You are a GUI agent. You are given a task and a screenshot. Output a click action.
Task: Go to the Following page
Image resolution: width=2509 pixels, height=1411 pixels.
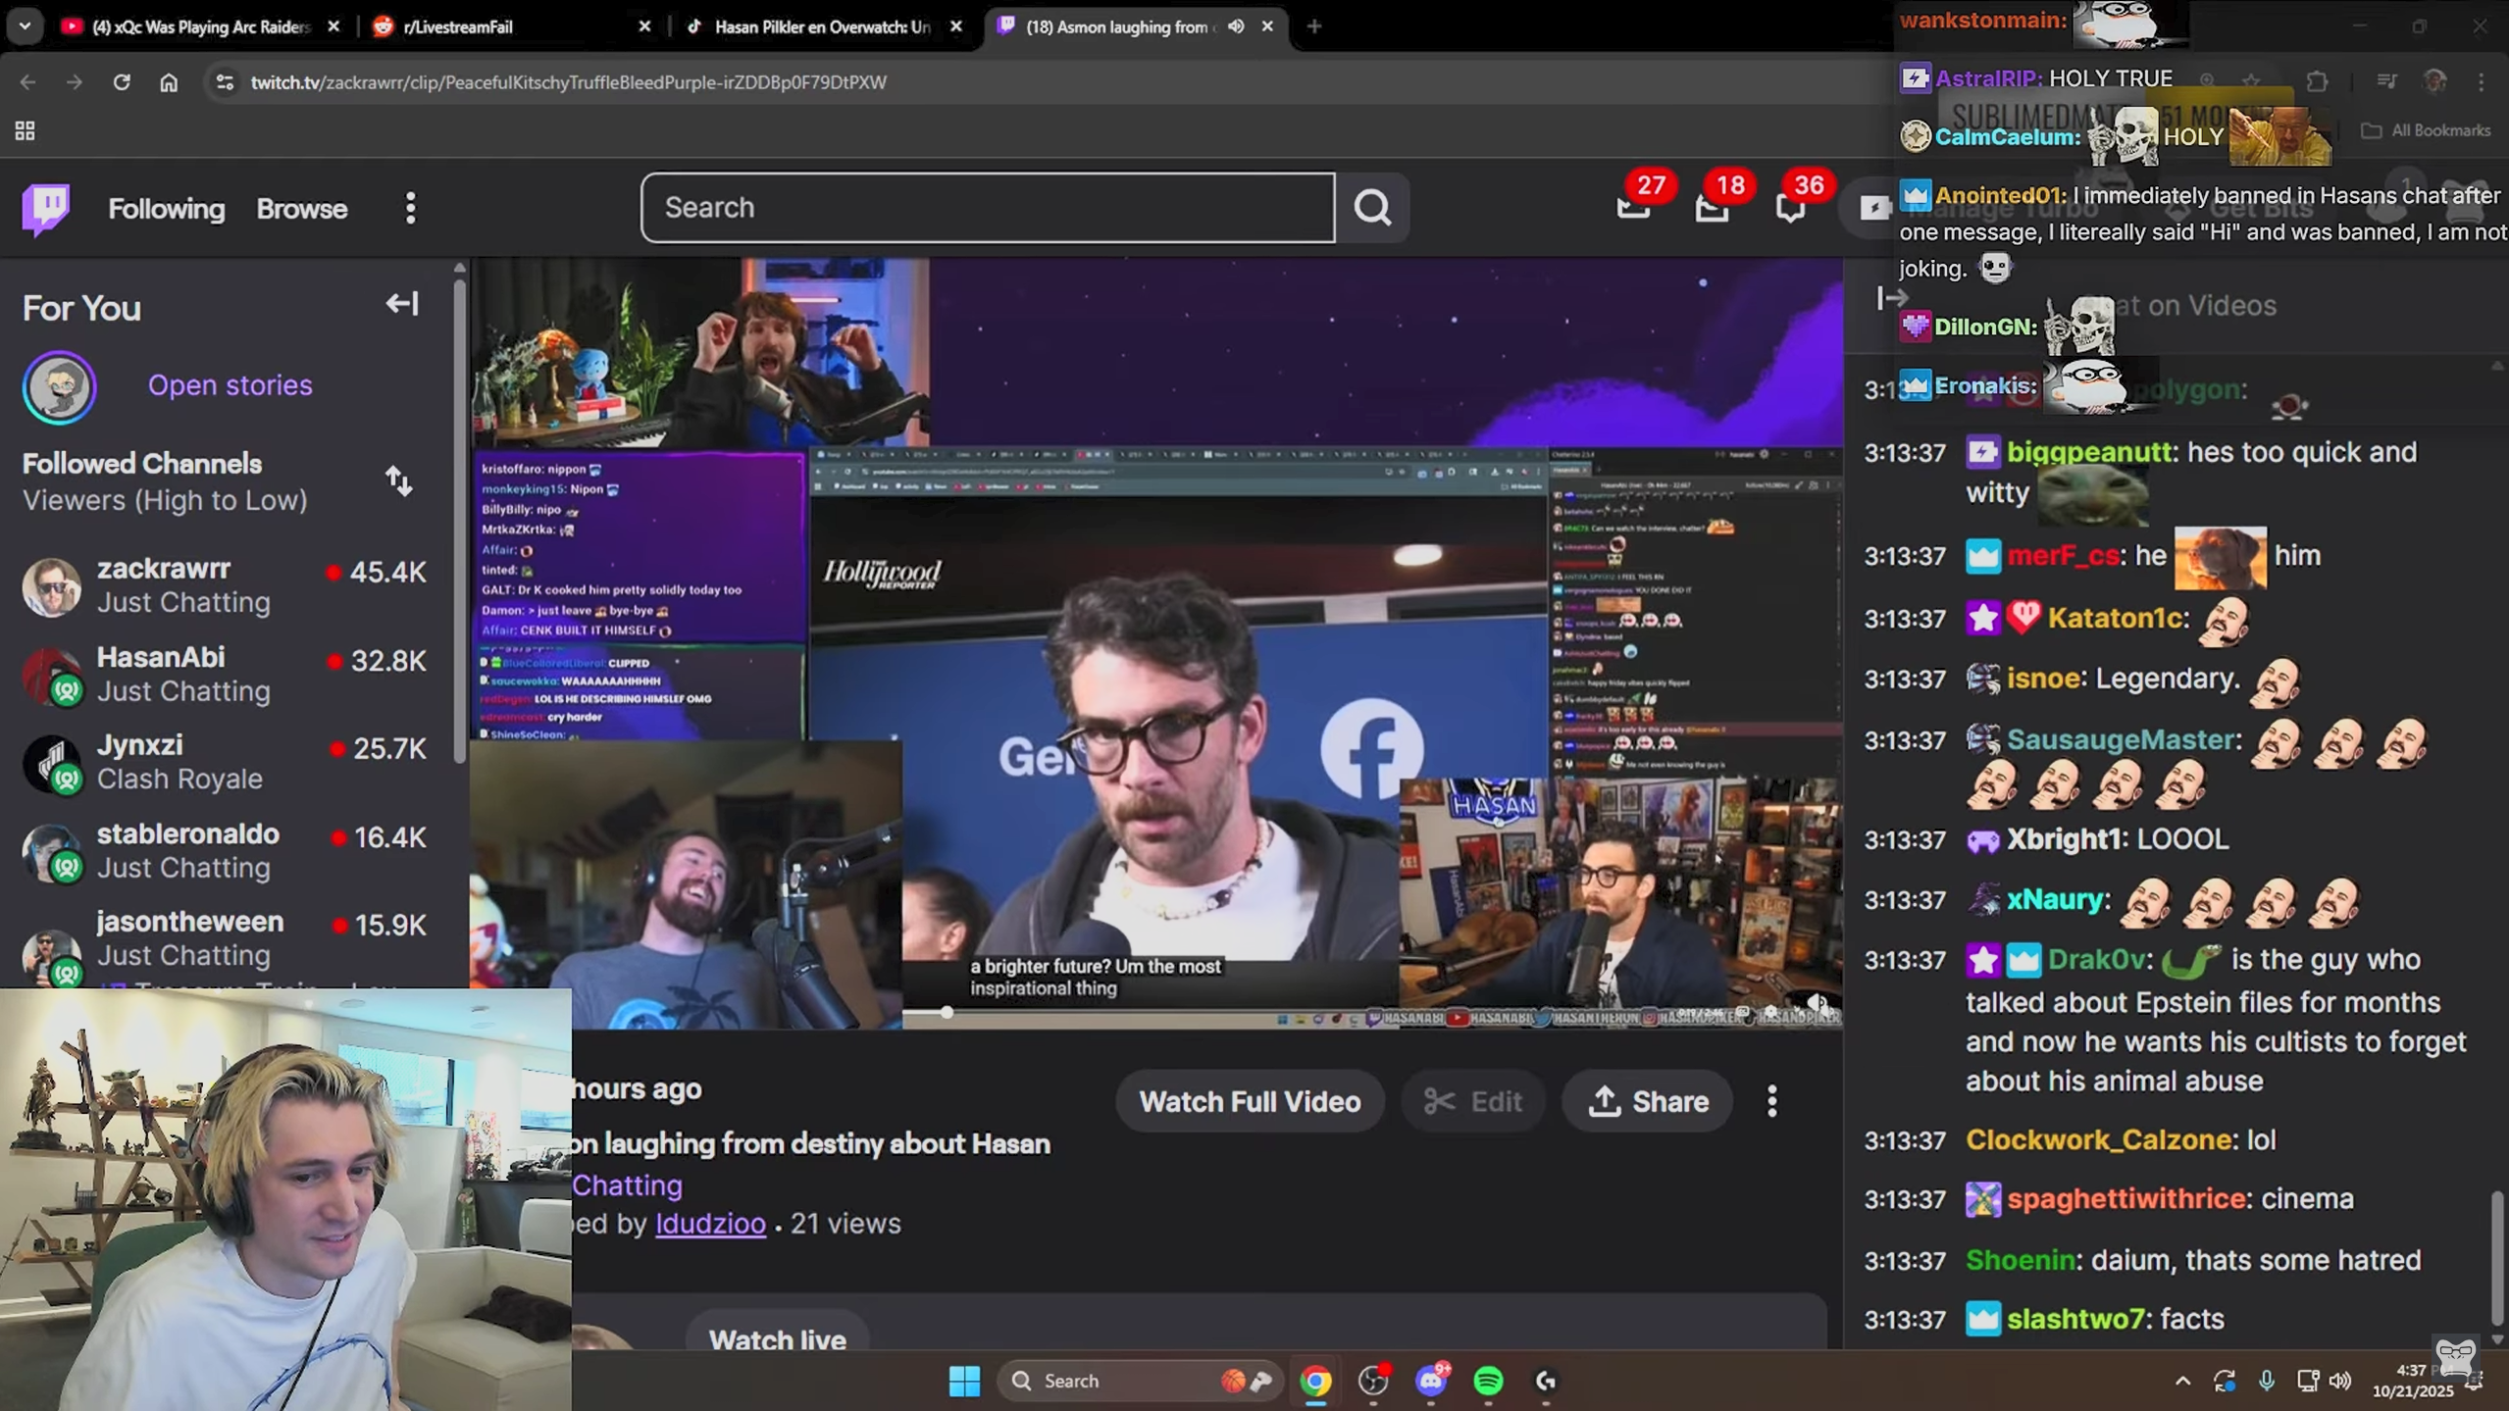point(166,208)
